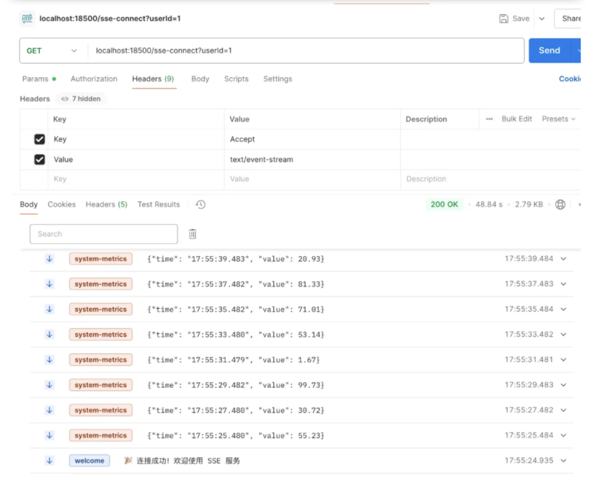Image resolution: width=608 pixels, height=492 pixels.
Task: Click the 2.79 KB response size
Action: pyautogui.click(x=528, y=205)
